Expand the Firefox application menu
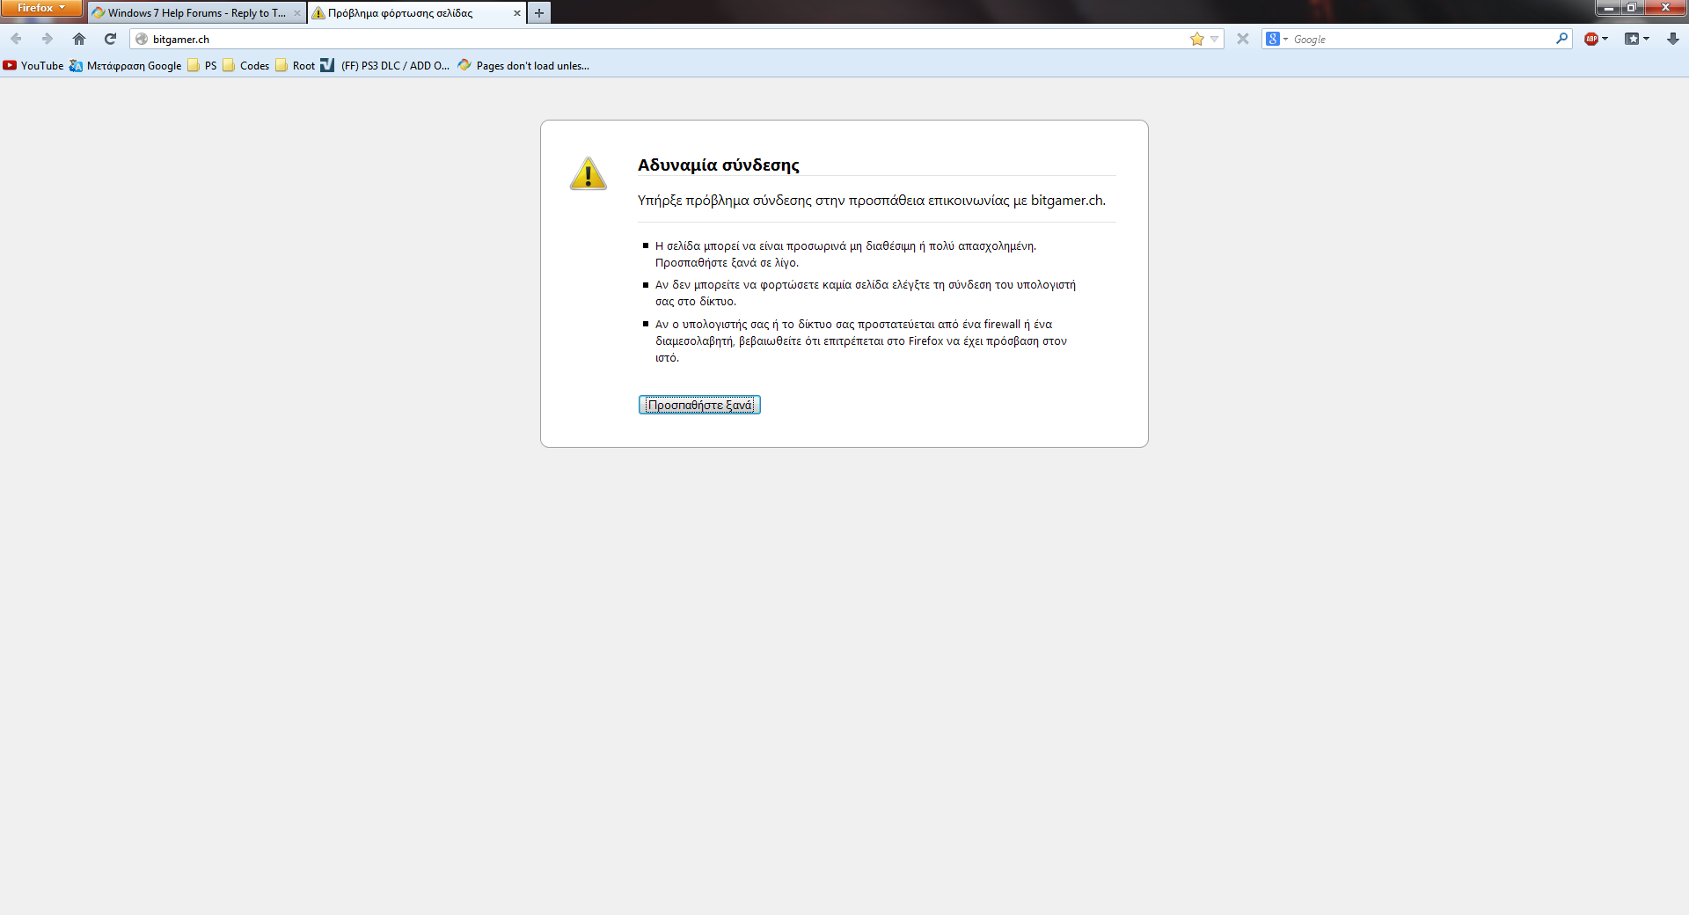1689x915 pixels. click(41, 8)
